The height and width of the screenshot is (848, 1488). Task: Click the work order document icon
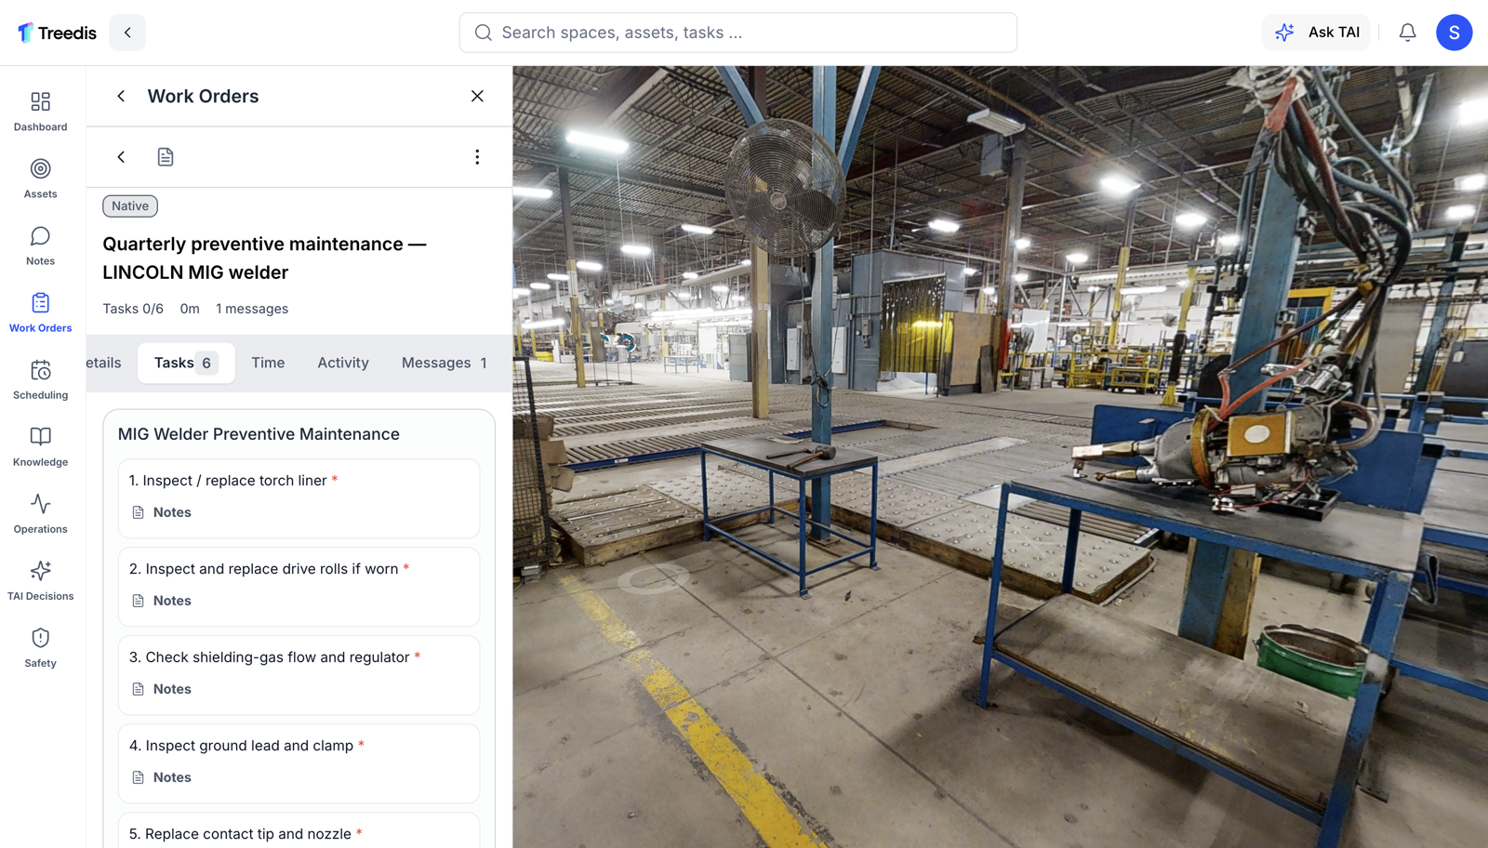pyautogui.click(x=166, y=157)
